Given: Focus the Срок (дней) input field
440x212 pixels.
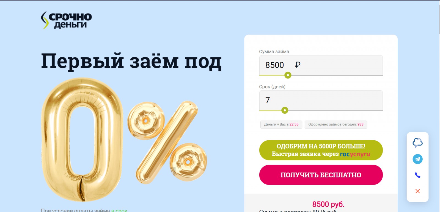Looking at the screenshot, I should 321,100.
